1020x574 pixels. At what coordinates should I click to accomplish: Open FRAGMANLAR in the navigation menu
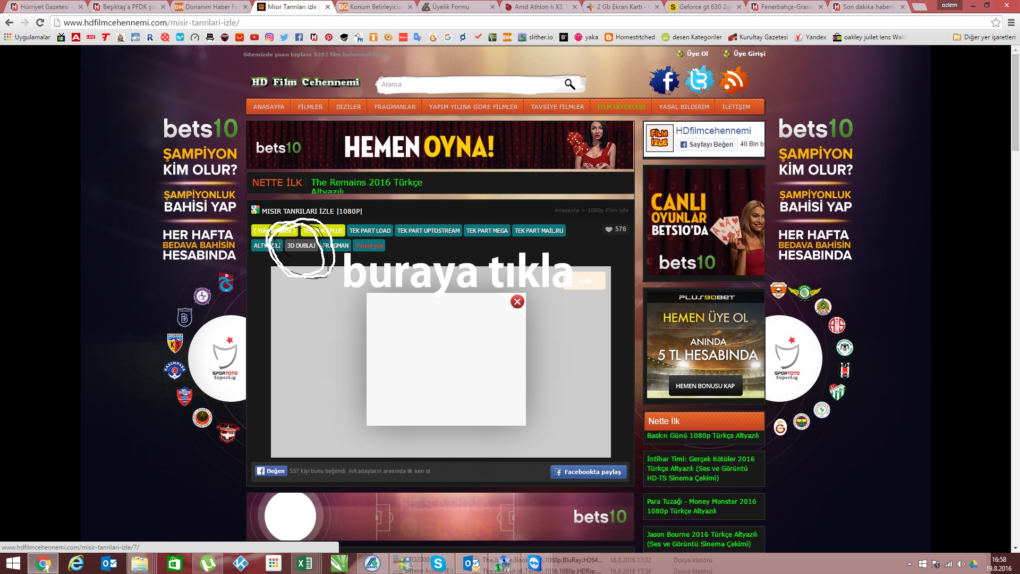395,107
